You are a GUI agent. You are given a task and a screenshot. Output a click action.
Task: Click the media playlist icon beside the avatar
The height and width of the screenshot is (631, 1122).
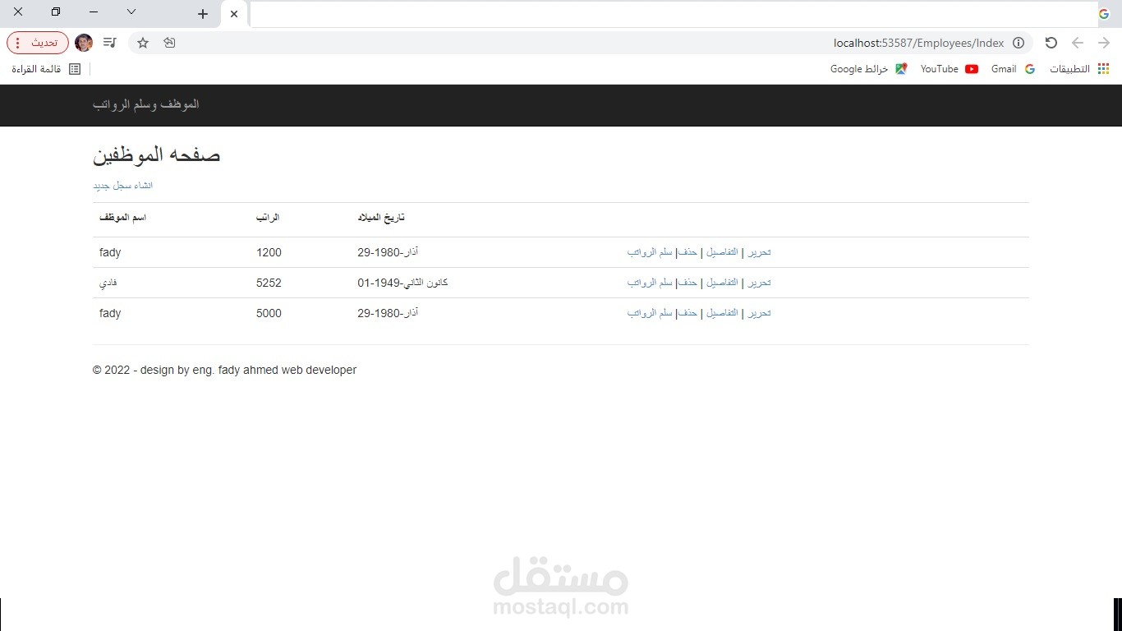pos(109,43)
